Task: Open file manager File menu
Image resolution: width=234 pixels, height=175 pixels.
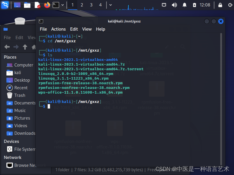Action: pos(7,38)
